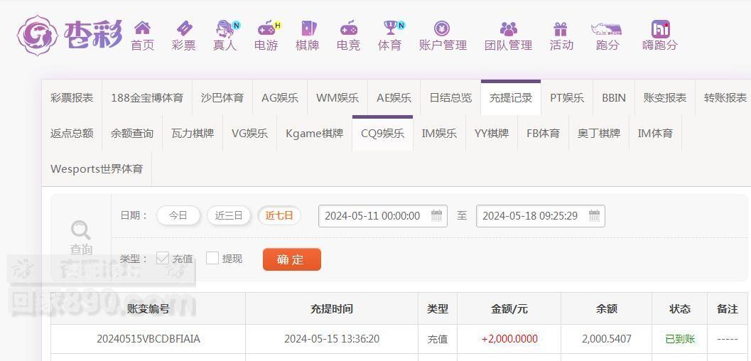Select the 近七日 date range option

click(x=279, y=215)
